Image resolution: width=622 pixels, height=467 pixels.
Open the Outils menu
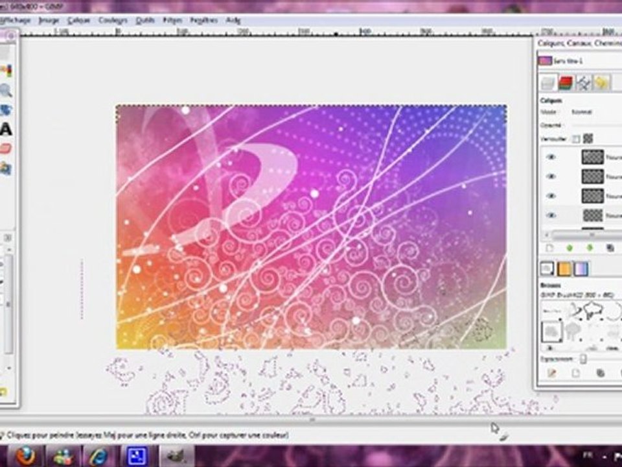pos(144,20)
